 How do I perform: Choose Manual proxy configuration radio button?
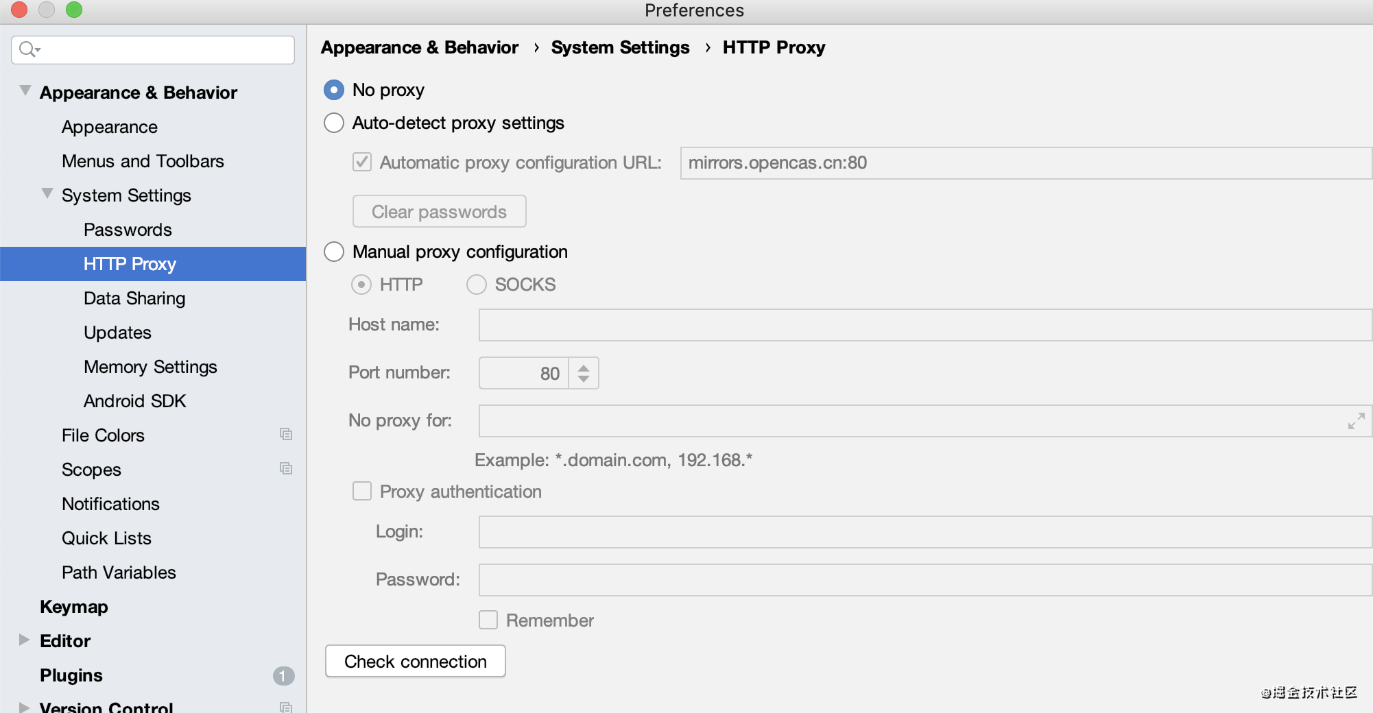pyautogui.click(x=334, y=252)
